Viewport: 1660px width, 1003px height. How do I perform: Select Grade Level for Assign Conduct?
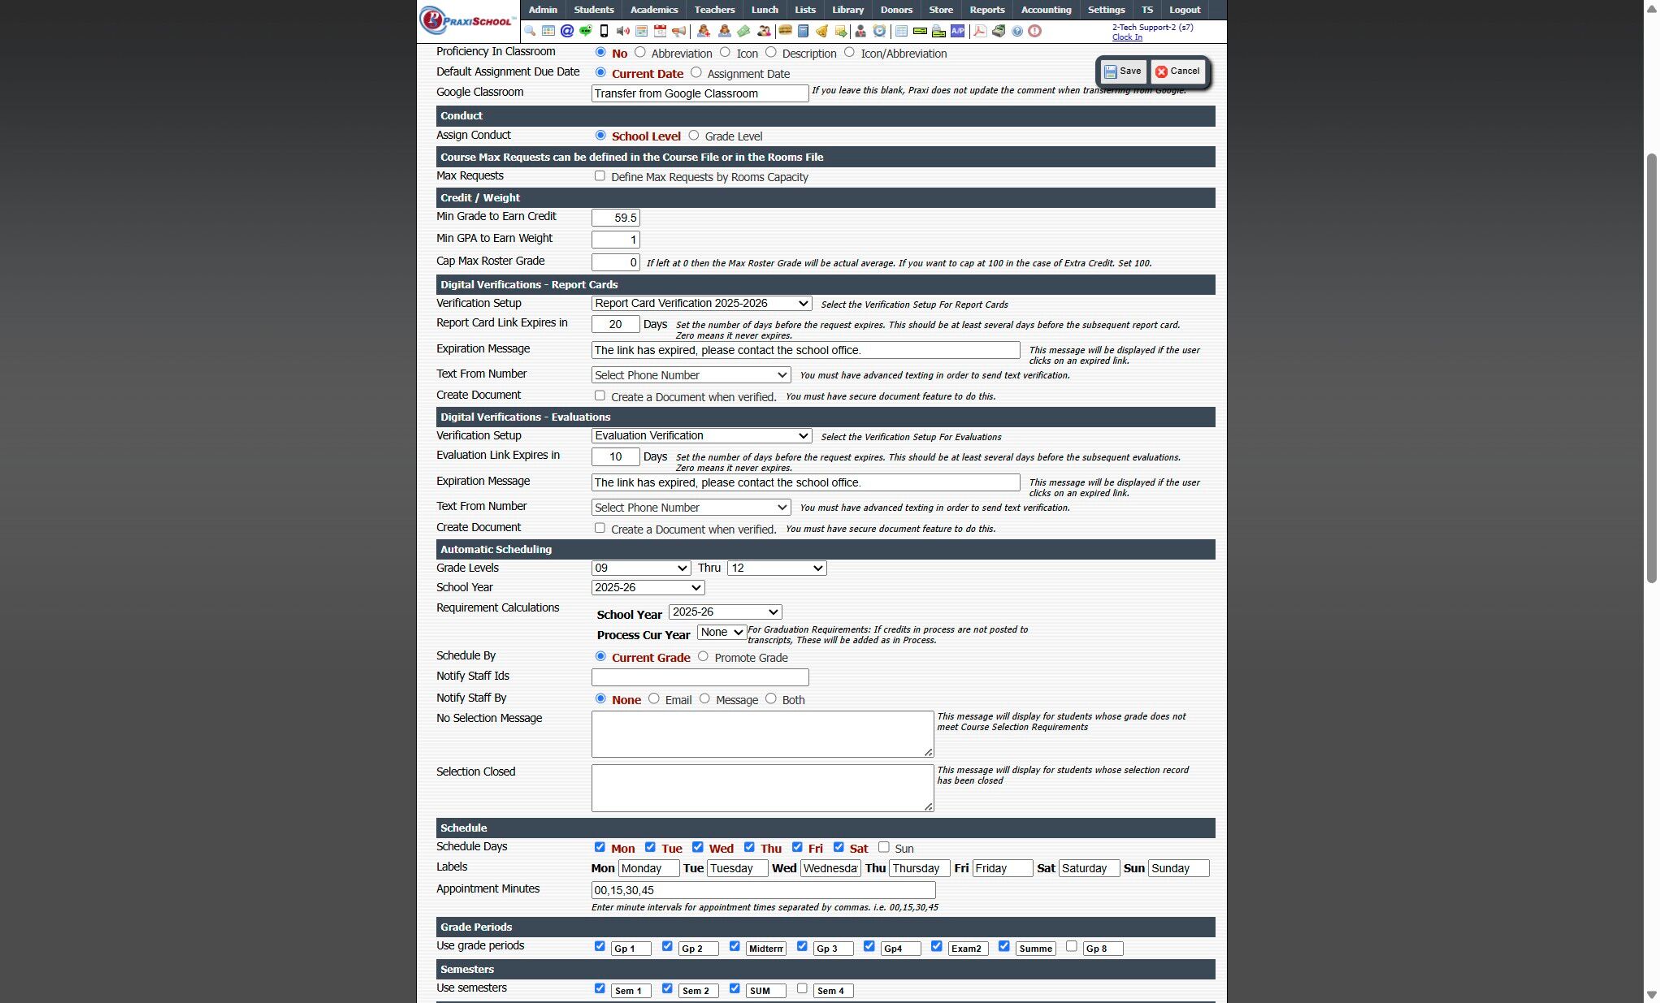tap(694, 136)
